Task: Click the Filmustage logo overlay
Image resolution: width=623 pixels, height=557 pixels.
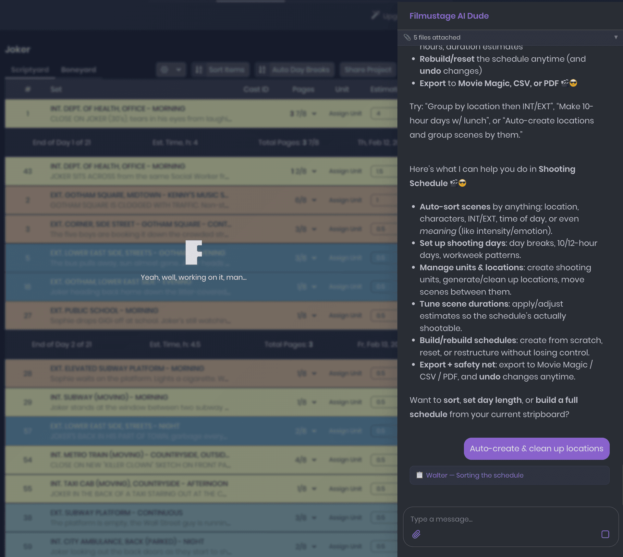Action: [193, 253]
